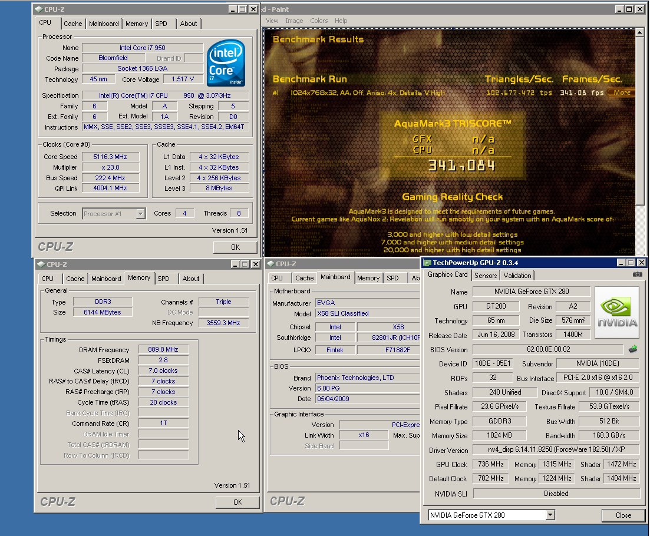Click the BIOS Date 05/04/2009 field
This screenshot has height=536, width=650.
(x=368, y=399)
